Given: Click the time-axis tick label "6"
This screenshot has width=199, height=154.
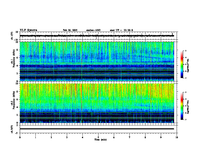Looking at the screenshot, I should [114, 137].
